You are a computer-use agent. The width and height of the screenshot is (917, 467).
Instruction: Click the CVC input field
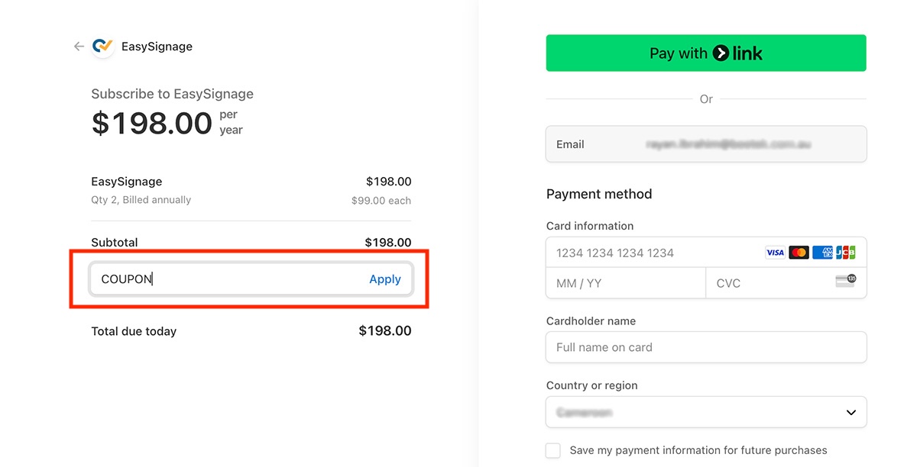pos(786,283)
